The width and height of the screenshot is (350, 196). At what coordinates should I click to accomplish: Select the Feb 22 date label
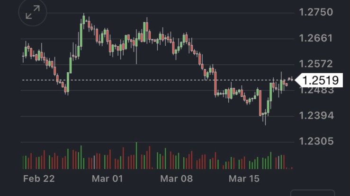click(x=39, y=179)
